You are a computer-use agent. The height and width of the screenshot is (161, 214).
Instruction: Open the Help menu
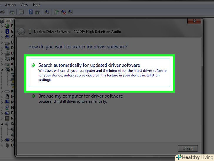tap(36, 5)
